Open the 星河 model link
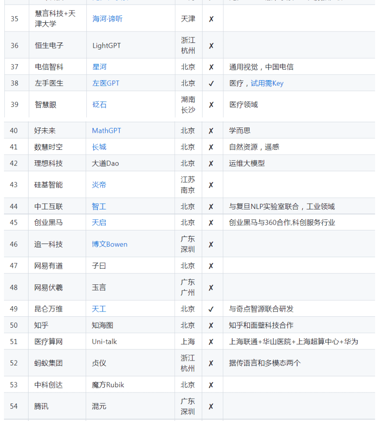The height and width of the screenshot is (421, 379). [100, 67]
